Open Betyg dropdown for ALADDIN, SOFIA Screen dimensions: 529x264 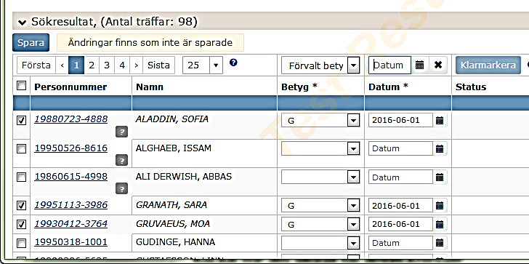pos(320,120)
